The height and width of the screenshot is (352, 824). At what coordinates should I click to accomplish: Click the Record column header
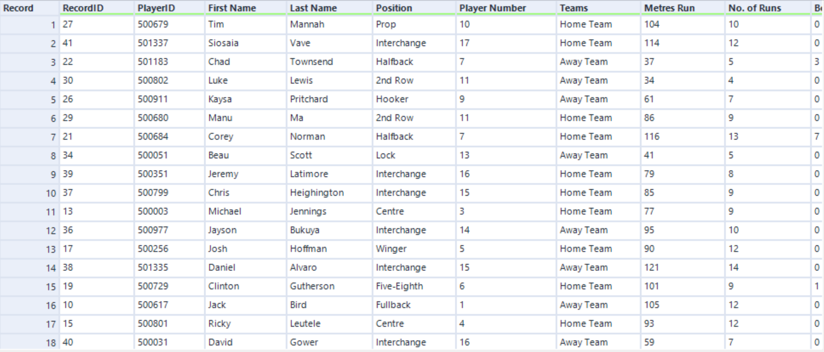pos(18,8)
